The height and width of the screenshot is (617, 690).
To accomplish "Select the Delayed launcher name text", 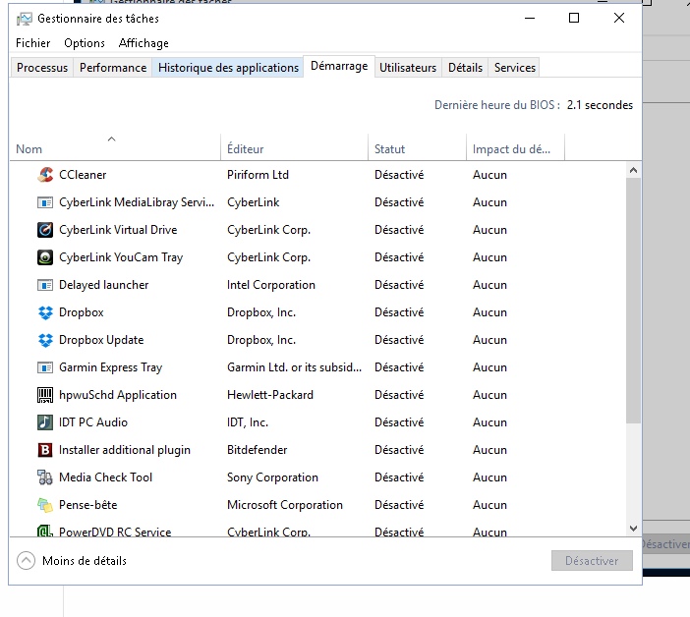I will (104, 285).
